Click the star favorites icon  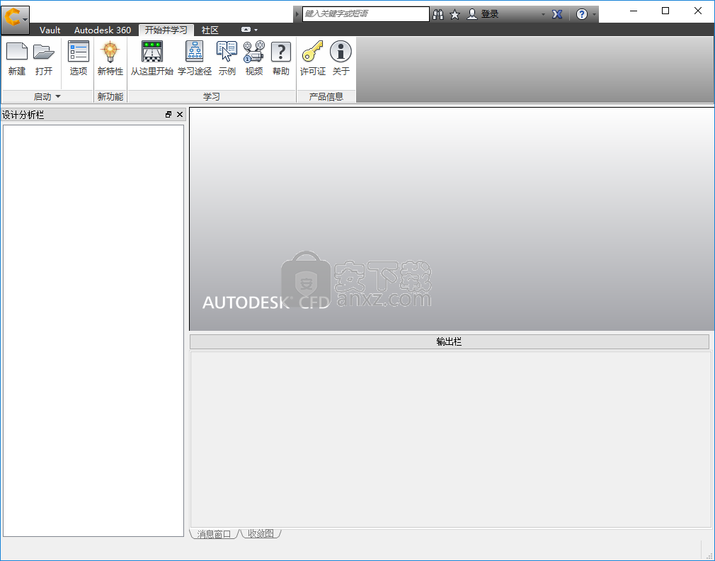click(x=454, y=15)
